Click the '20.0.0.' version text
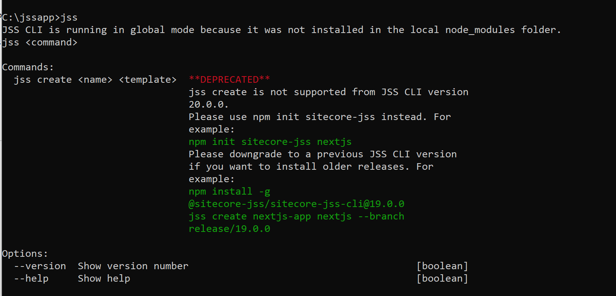This screenshot has height=296, width=616. 208,104
